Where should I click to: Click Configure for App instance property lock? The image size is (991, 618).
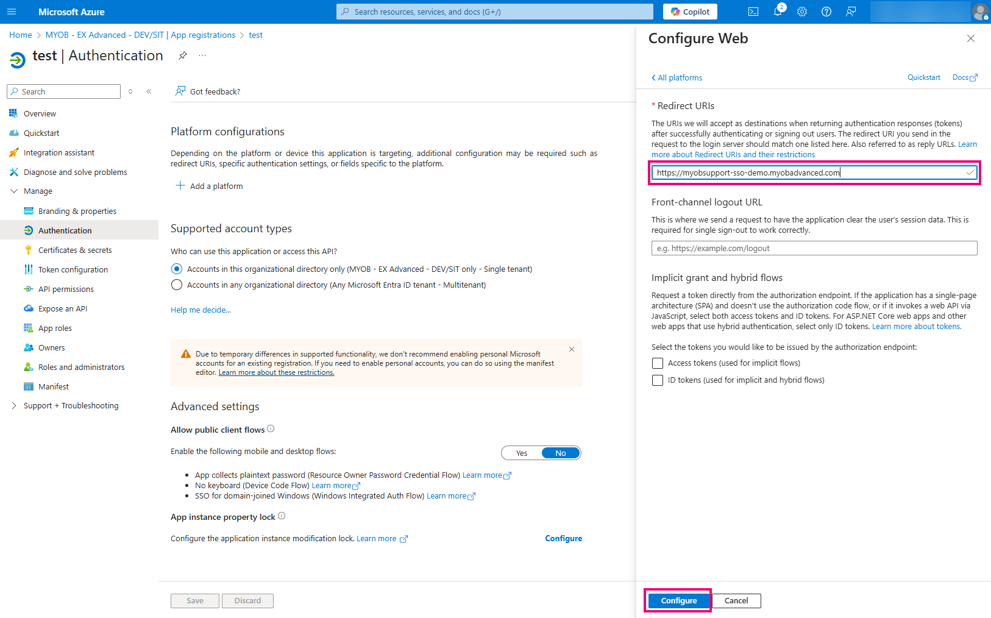[563, 538]
